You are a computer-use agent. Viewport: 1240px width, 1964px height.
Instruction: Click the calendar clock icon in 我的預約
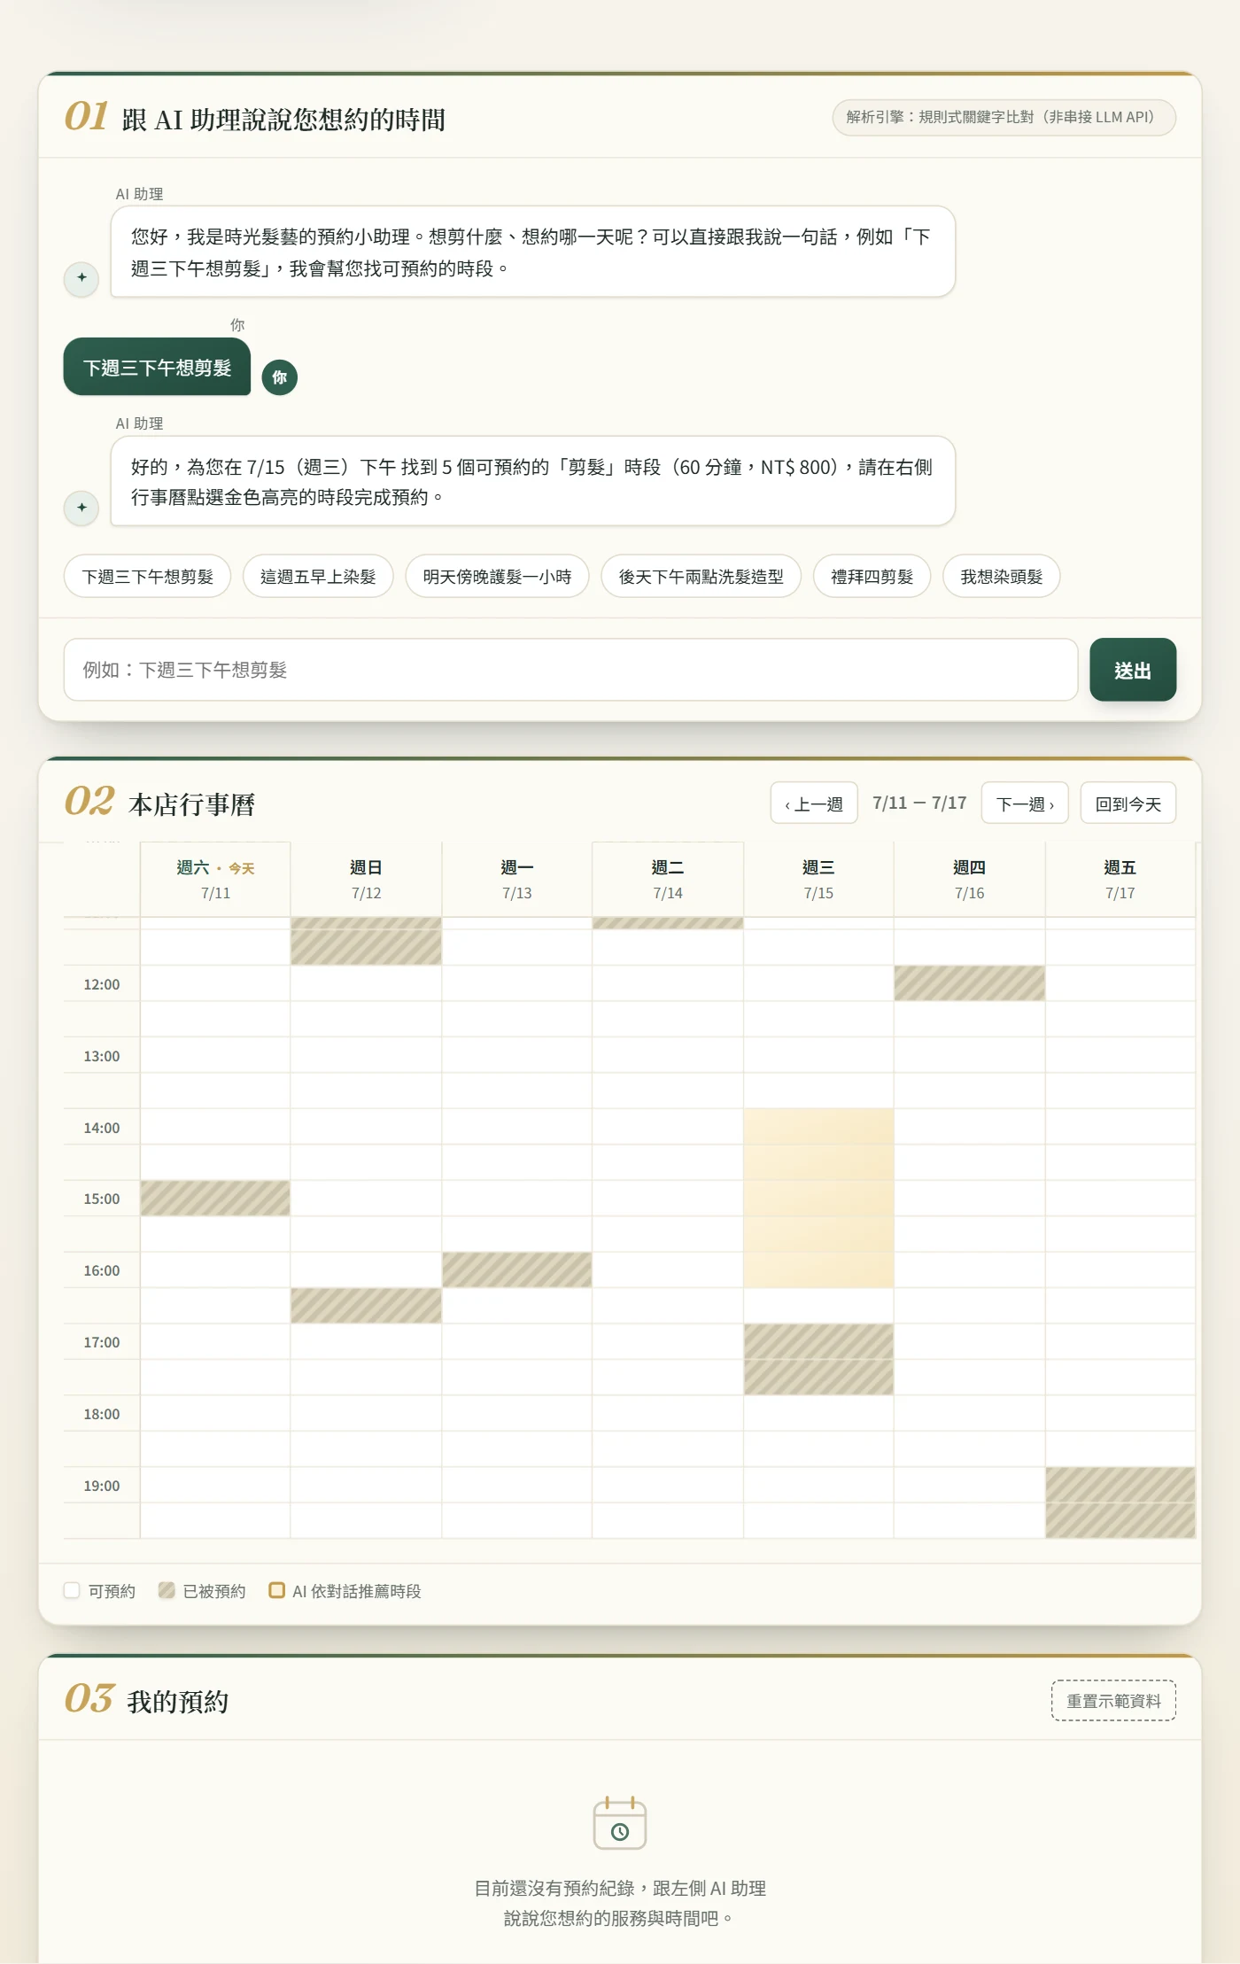pos(620,1824)
